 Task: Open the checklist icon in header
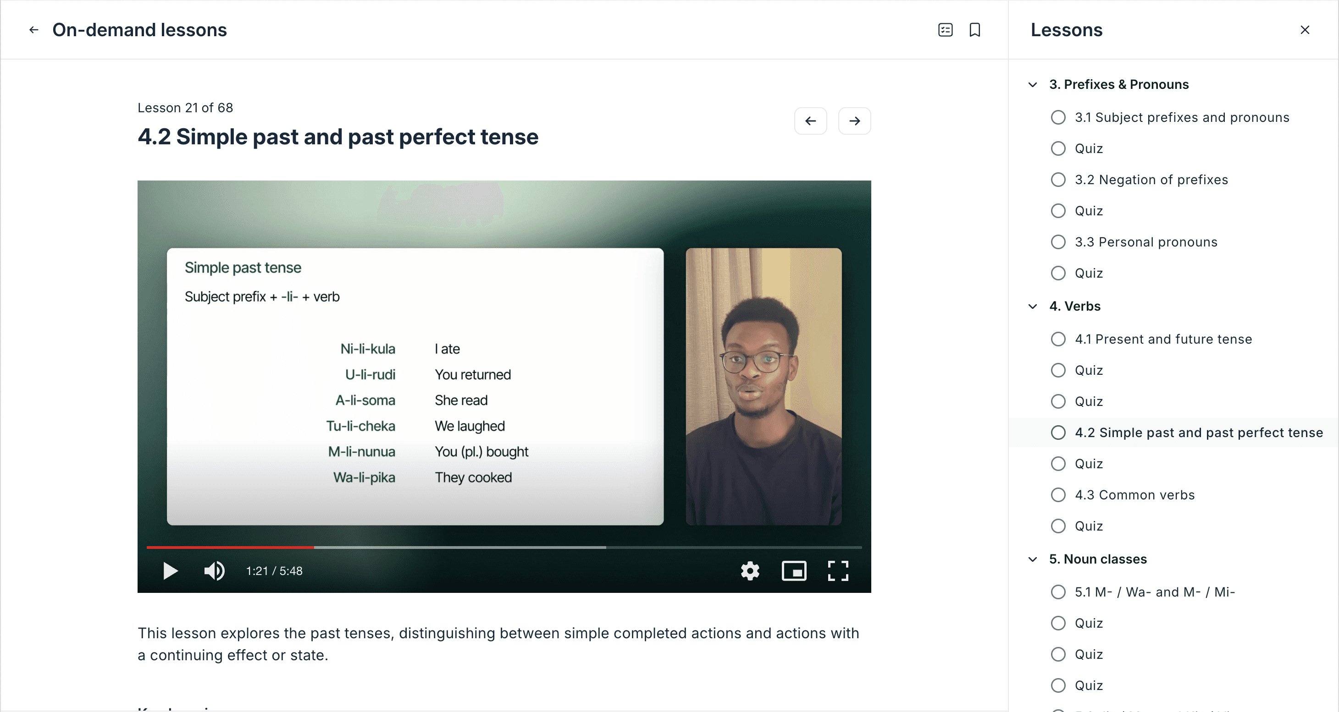click(x=945, y=30)
